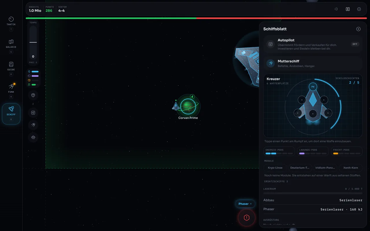The width and height of the screenshot is (370, 231).
Task: Select the Xenit-Kern module
Action: (x=351, y=168)
